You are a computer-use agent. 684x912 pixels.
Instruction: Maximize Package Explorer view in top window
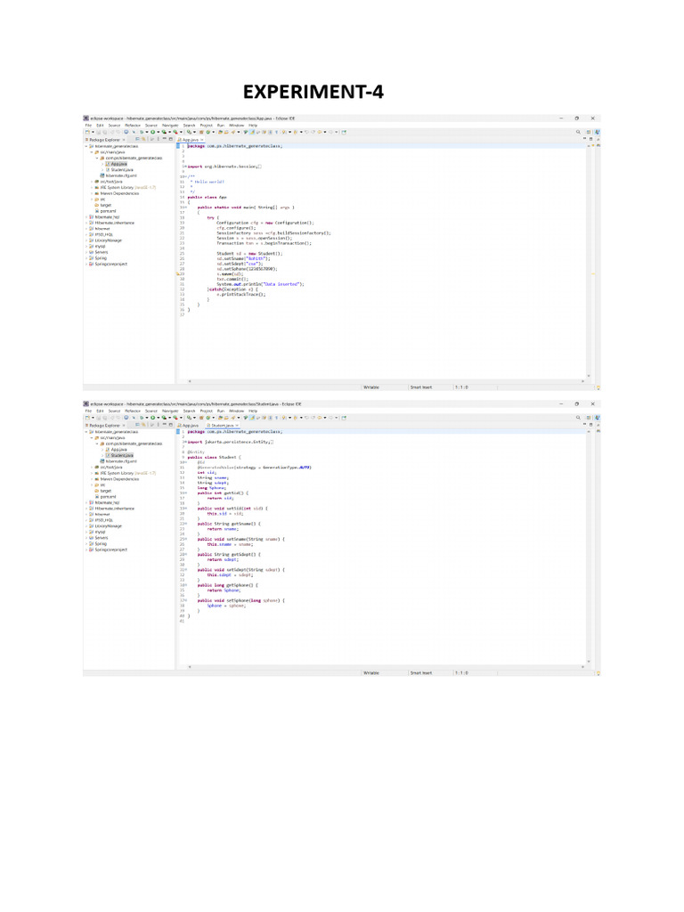(170, 140)
